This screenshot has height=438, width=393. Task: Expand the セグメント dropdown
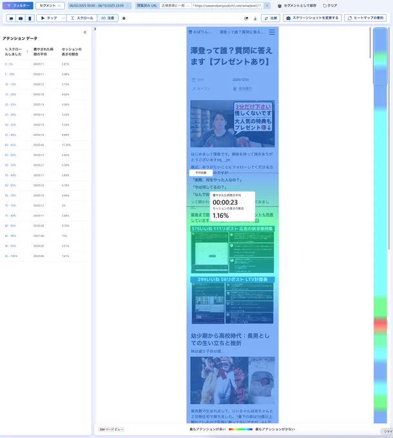click(x=50, y=6)
